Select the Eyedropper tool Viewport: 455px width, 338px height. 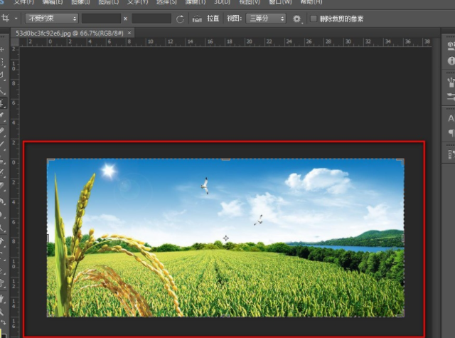[2, 116]
